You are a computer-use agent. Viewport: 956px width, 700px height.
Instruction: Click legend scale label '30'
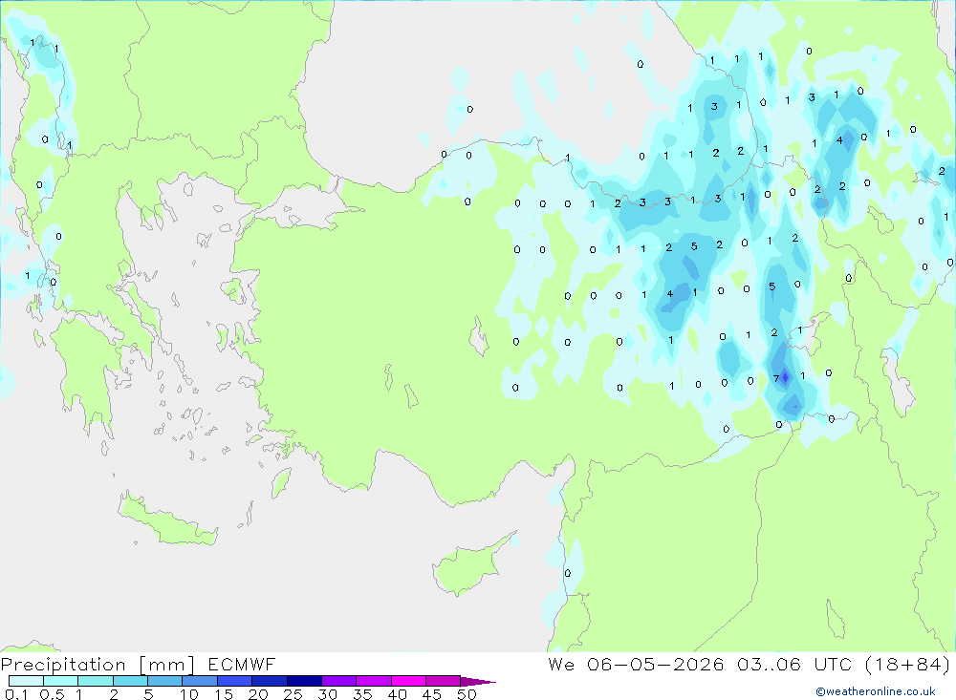[327, 694]
